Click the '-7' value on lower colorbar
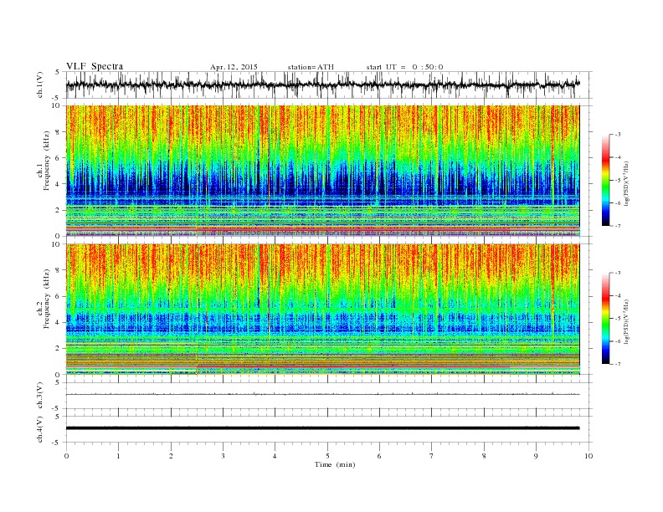The width and height of the screenshot is (663, 512). coord(617,364)
